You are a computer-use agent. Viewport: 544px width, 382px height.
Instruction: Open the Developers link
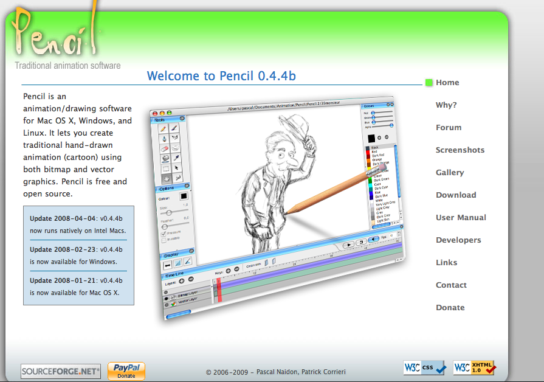click(458, 240)
